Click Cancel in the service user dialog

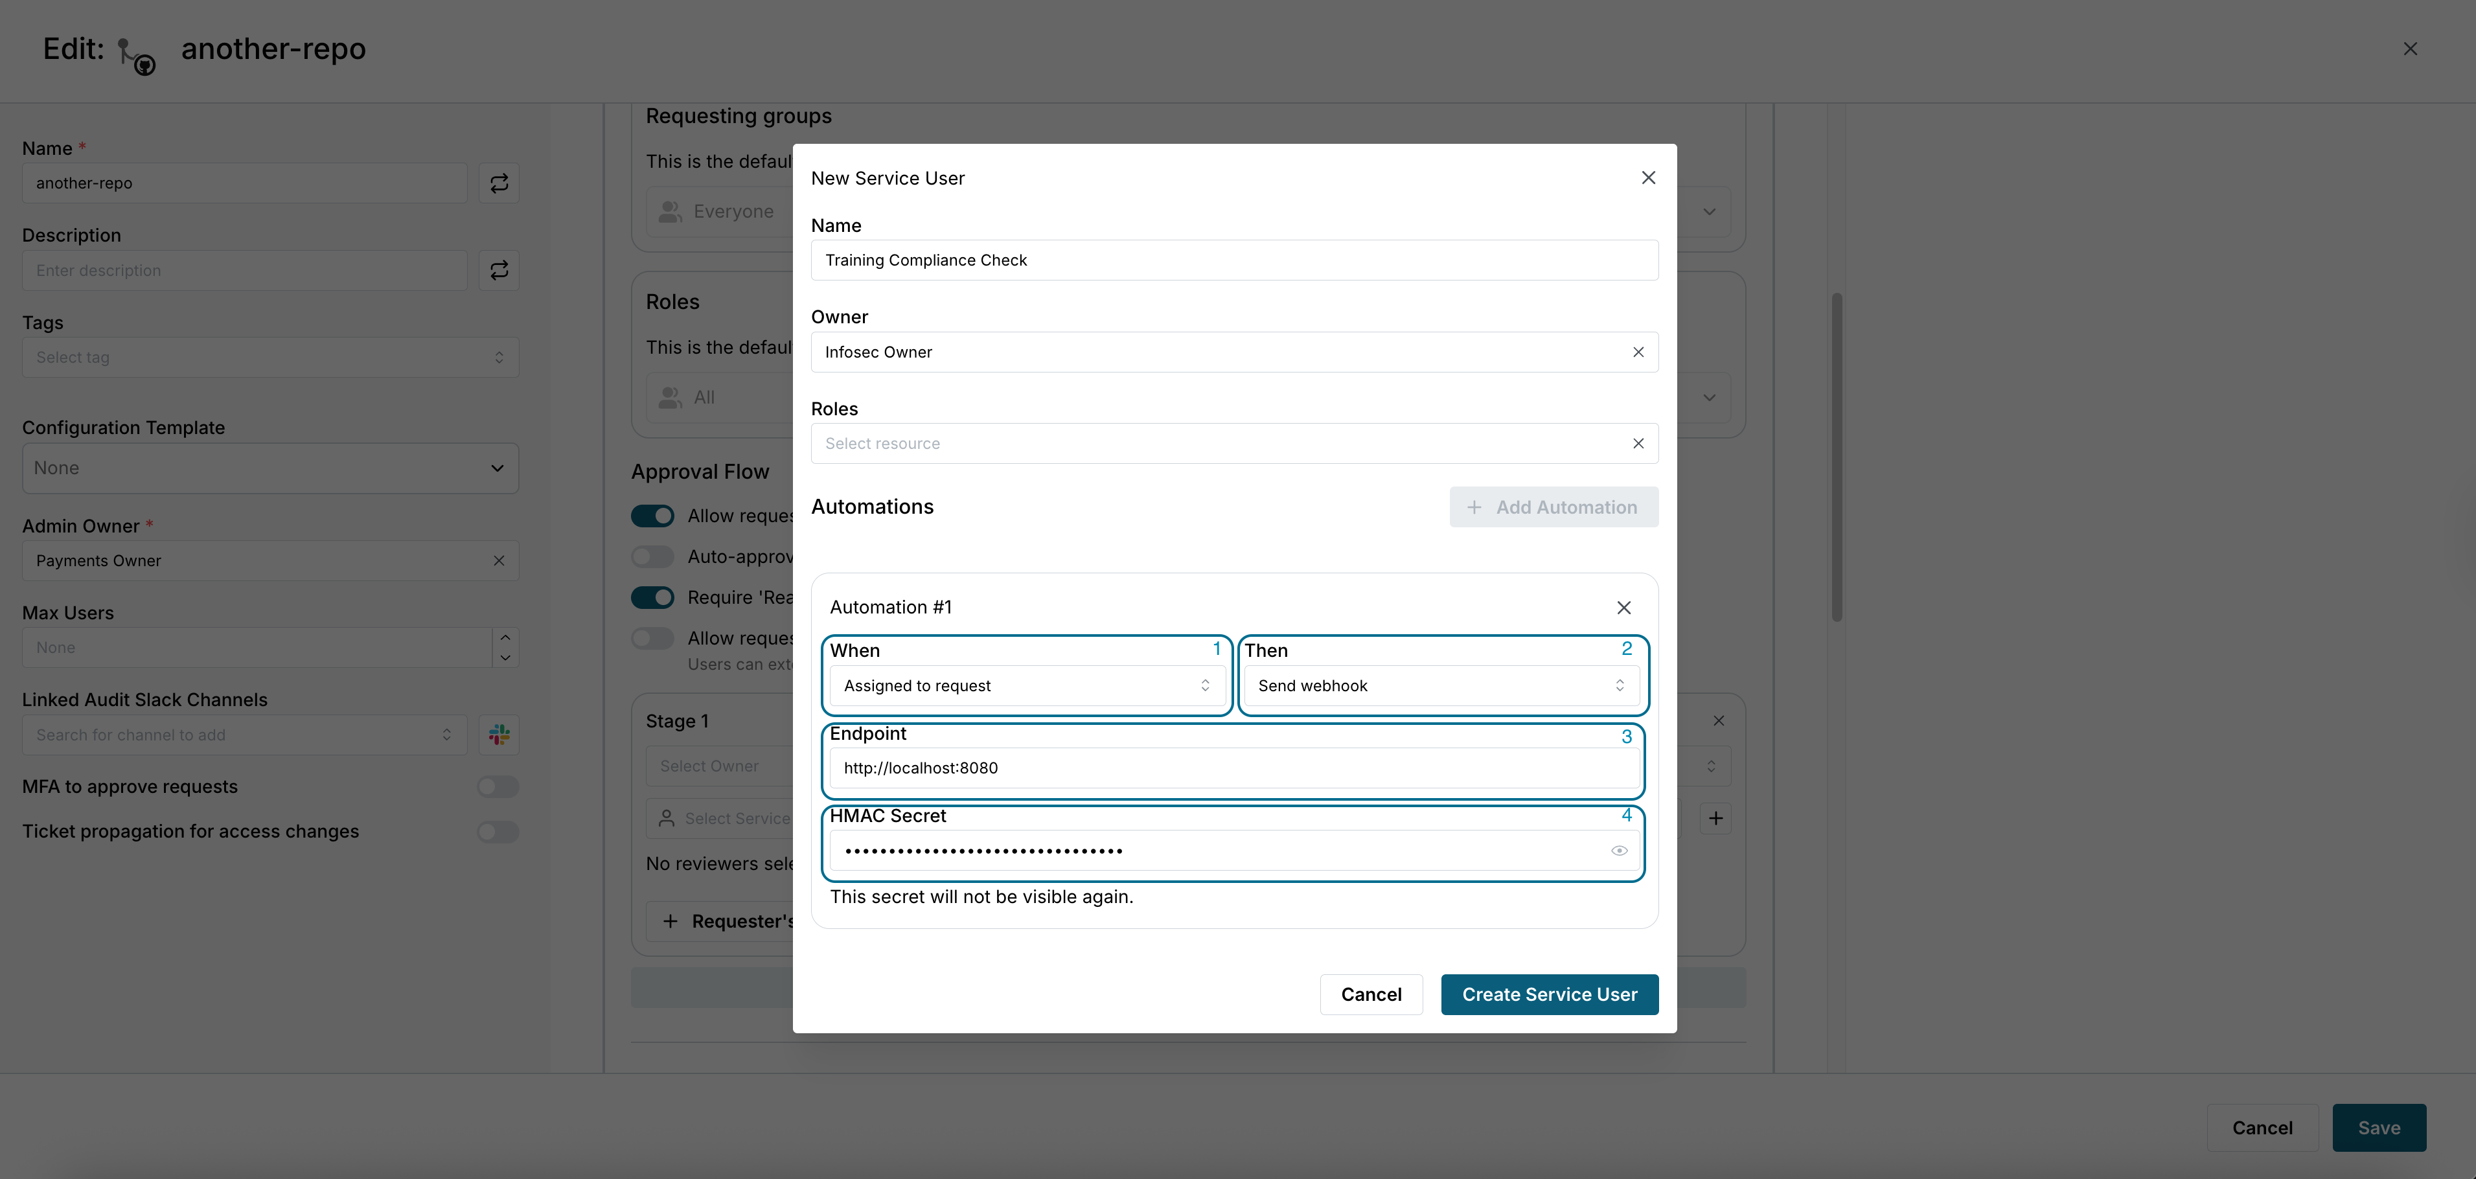pyautogui.click(x=1371, y=994)
